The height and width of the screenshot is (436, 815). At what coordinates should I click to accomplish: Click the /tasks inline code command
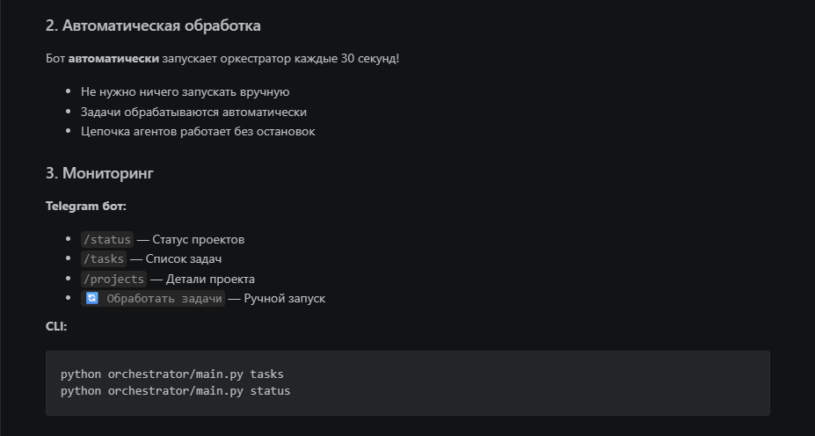pyautogui.click(x=103, y=259)
